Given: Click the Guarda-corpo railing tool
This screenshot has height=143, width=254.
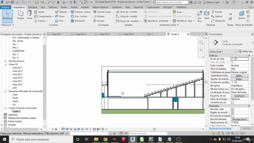Looking at the screenshot, I should click(102, 12).
